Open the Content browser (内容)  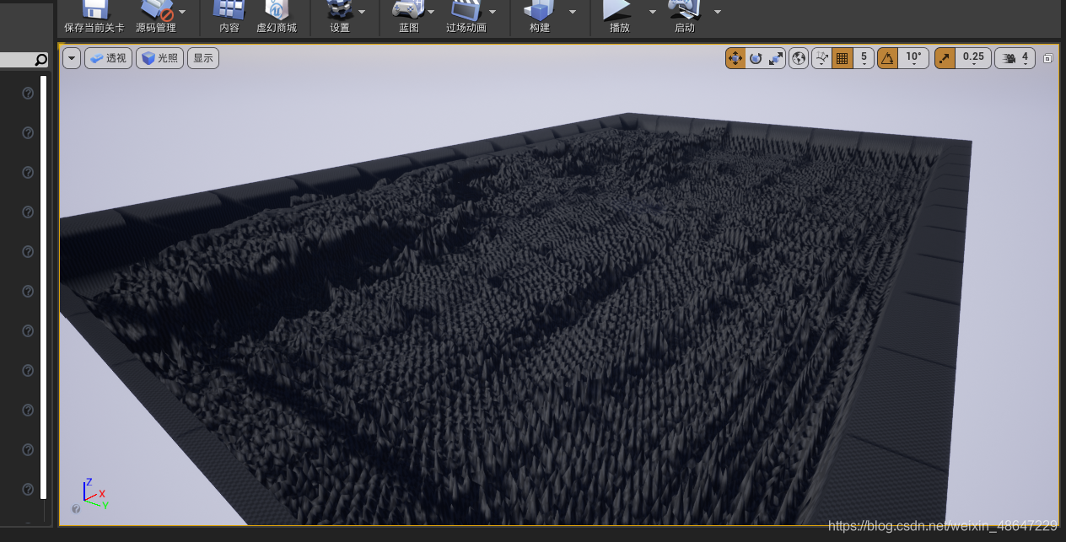229,17
